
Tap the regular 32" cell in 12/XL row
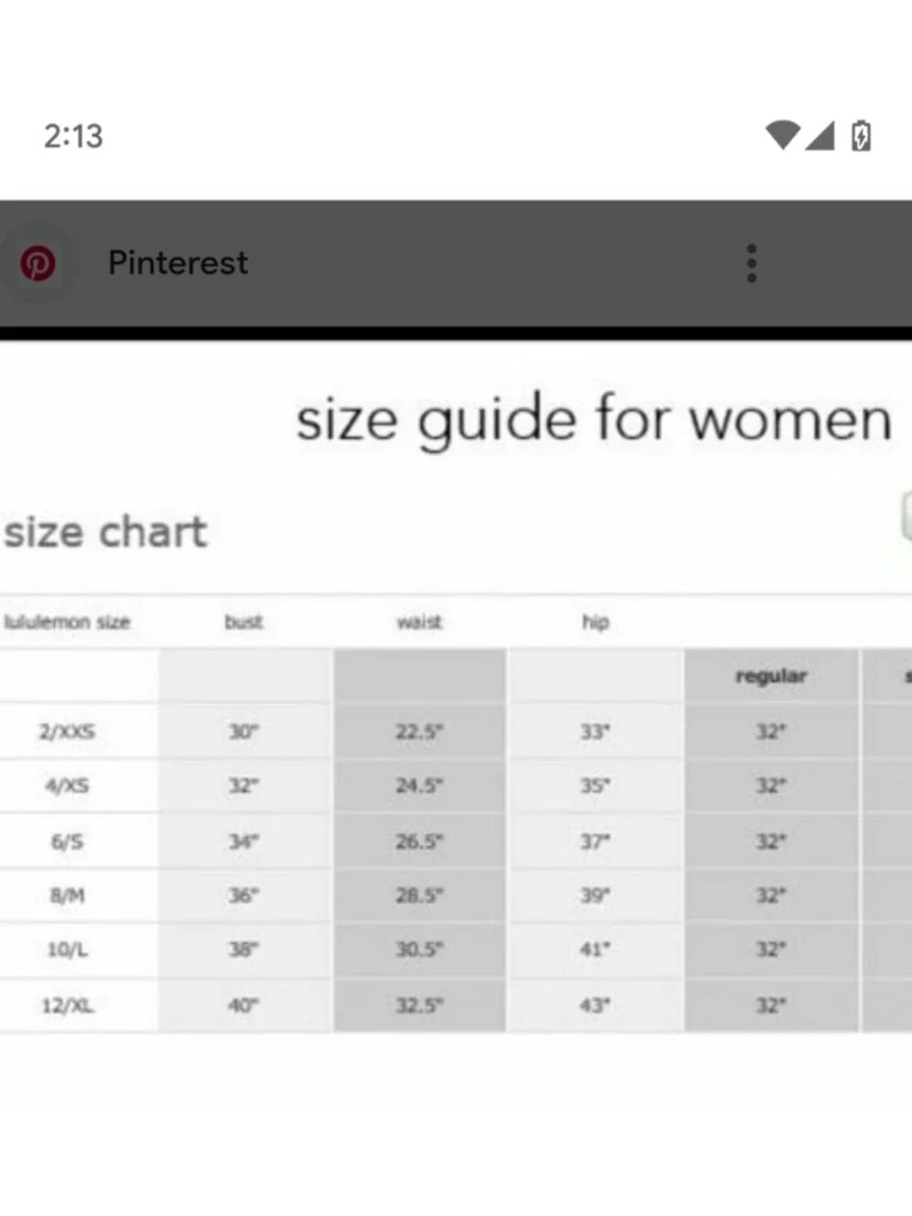[x=772, y=1005]
